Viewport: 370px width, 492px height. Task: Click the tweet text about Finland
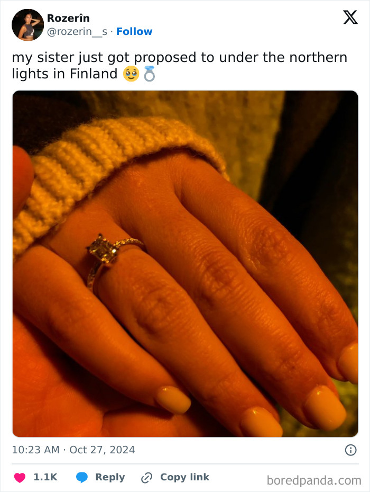click(x=180, y=66)
